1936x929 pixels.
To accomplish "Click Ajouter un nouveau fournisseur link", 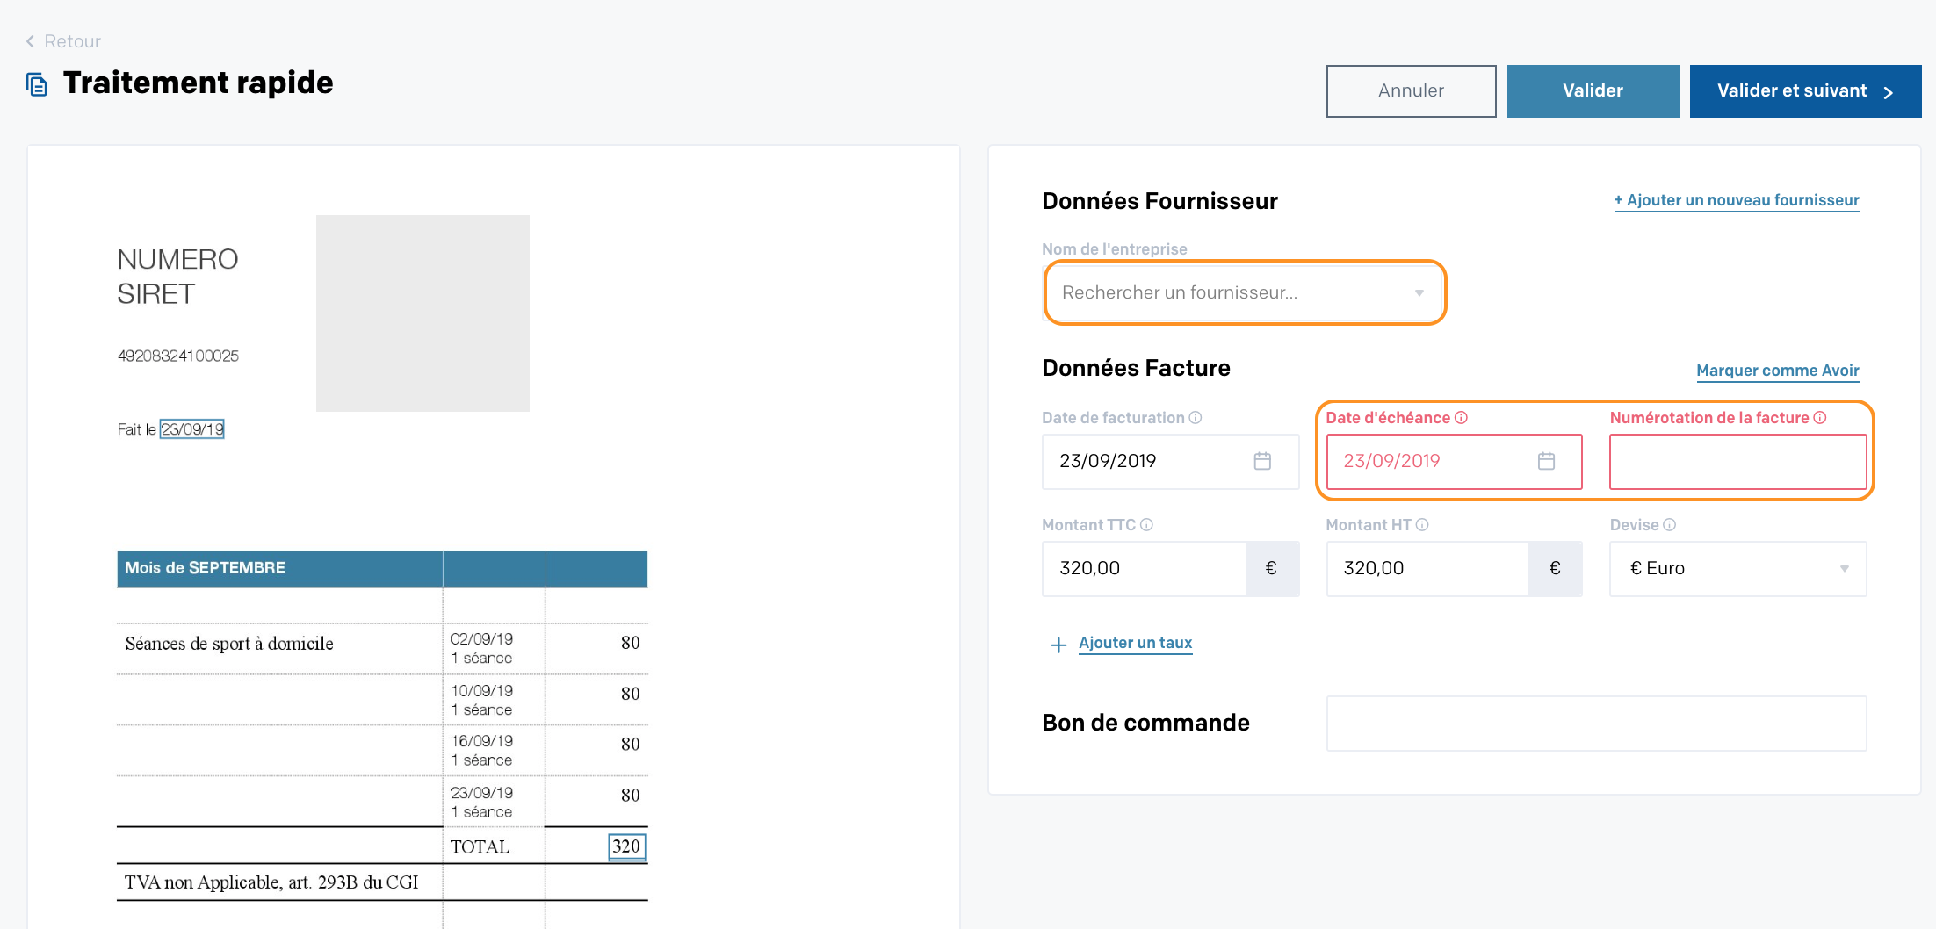I will tap(1737, 200).
